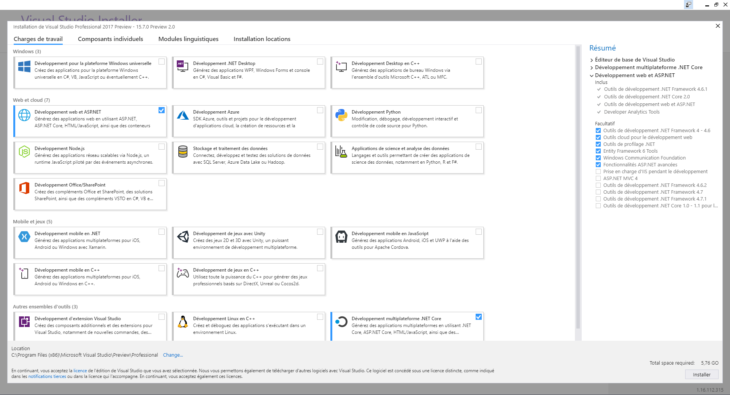
Task: Close the installation dialog with X
Action: (717, 26)
